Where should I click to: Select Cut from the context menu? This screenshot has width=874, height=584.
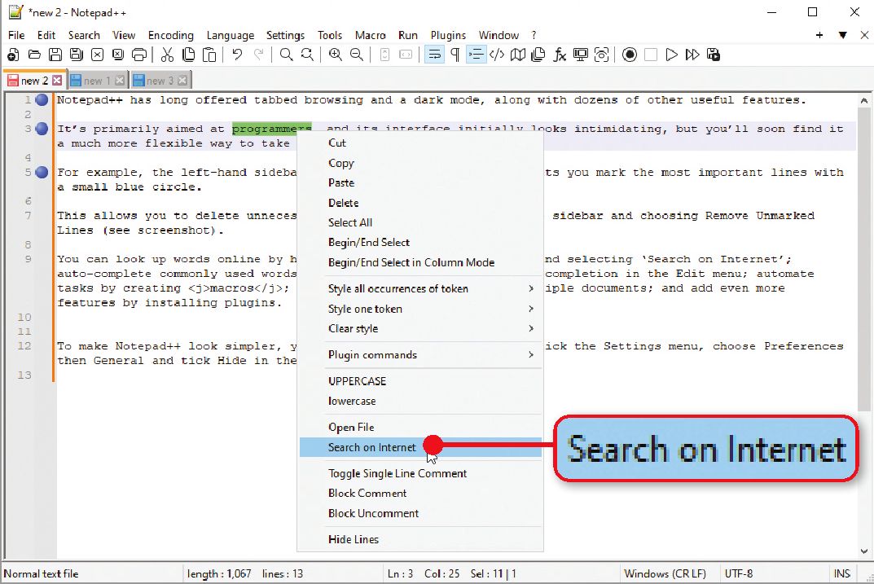click(x=420, y=143)
